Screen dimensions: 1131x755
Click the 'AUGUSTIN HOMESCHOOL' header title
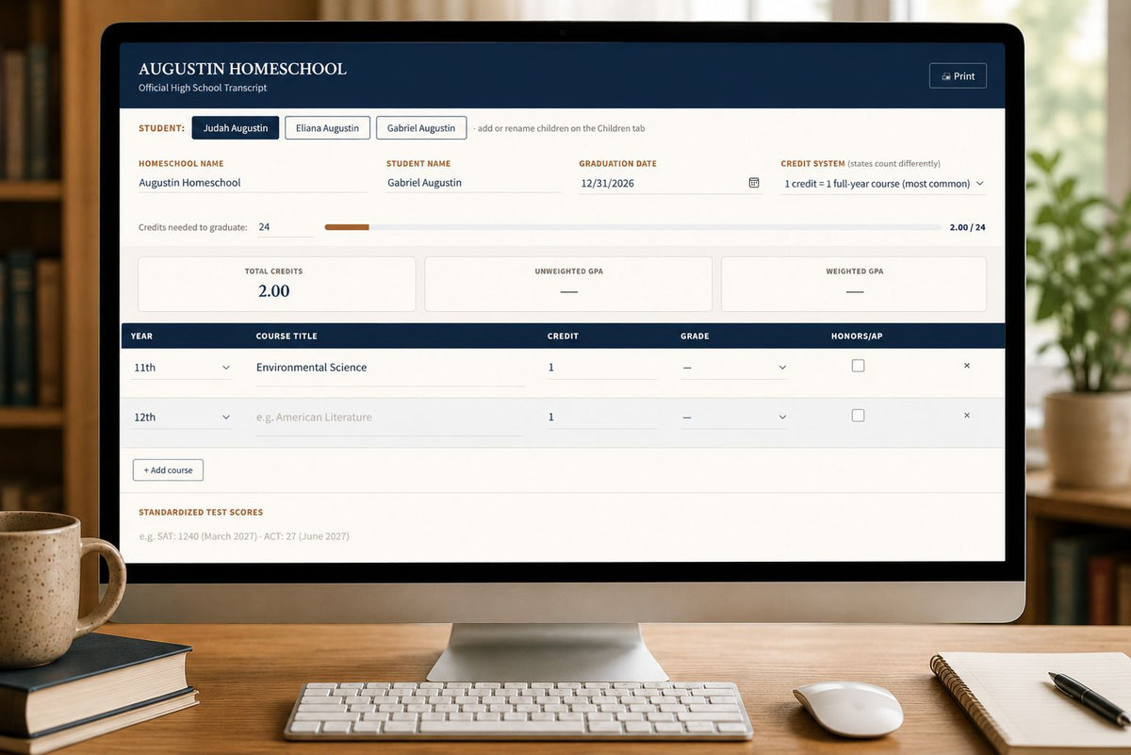click(242, 69)
